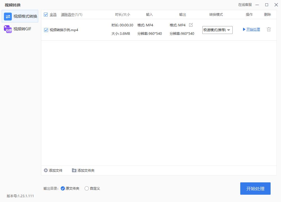Select the 视频格式转换 sidebar icon
The image size is (281, 202).
pyautogui.click(x=8, y=16)
